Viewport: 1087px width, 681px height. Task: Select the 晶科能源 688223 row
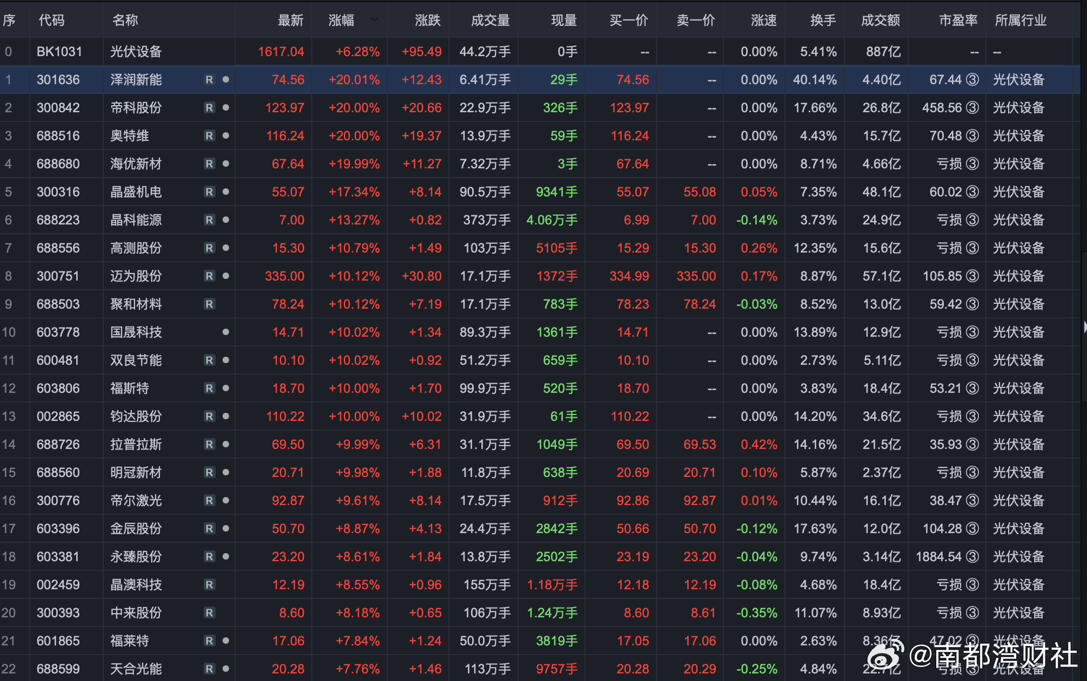[136, 220]
